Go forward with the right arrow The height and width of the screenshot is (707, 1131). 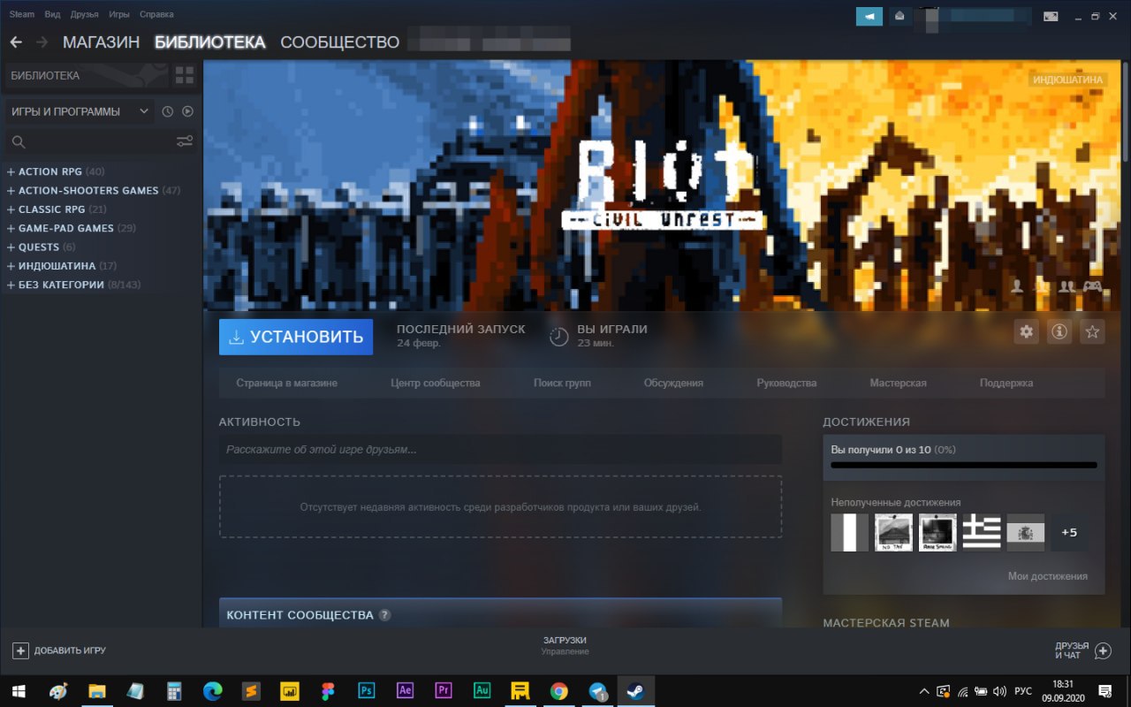pos(42,42)
